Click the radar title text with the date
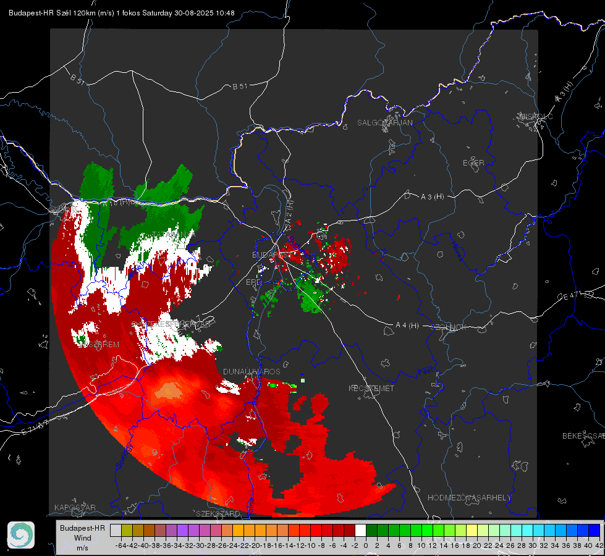 (x=122, y=13)
